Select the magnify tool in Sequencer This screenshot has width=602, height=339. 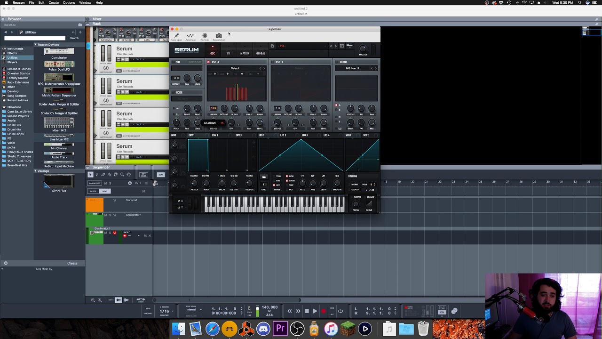(122, 175)
